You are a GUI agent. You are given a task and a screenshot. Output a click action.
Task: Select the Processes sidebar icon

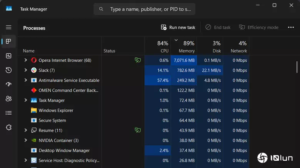8,41
